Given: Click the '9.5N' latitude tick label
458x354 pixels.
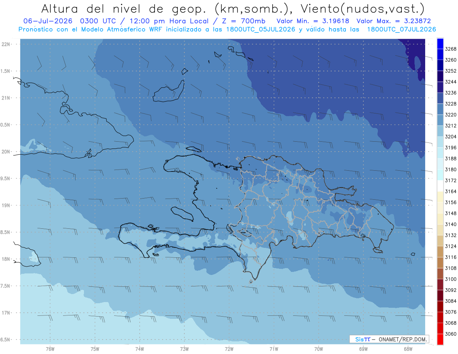Looking at the screenshot, I should 5,178.
